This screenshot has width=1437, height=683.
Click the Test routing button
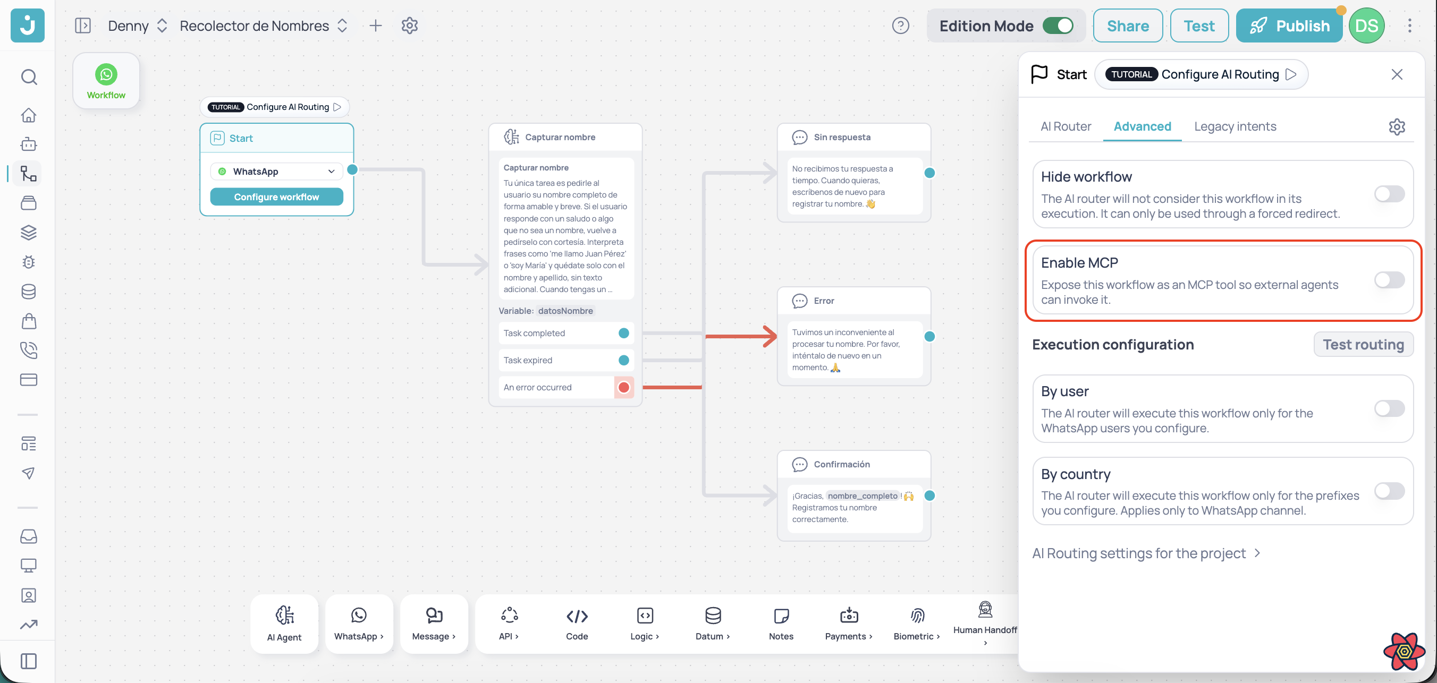1363,345
